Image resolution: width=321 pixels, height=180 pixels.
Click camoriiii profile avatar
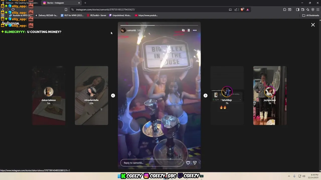pos(123,30)
